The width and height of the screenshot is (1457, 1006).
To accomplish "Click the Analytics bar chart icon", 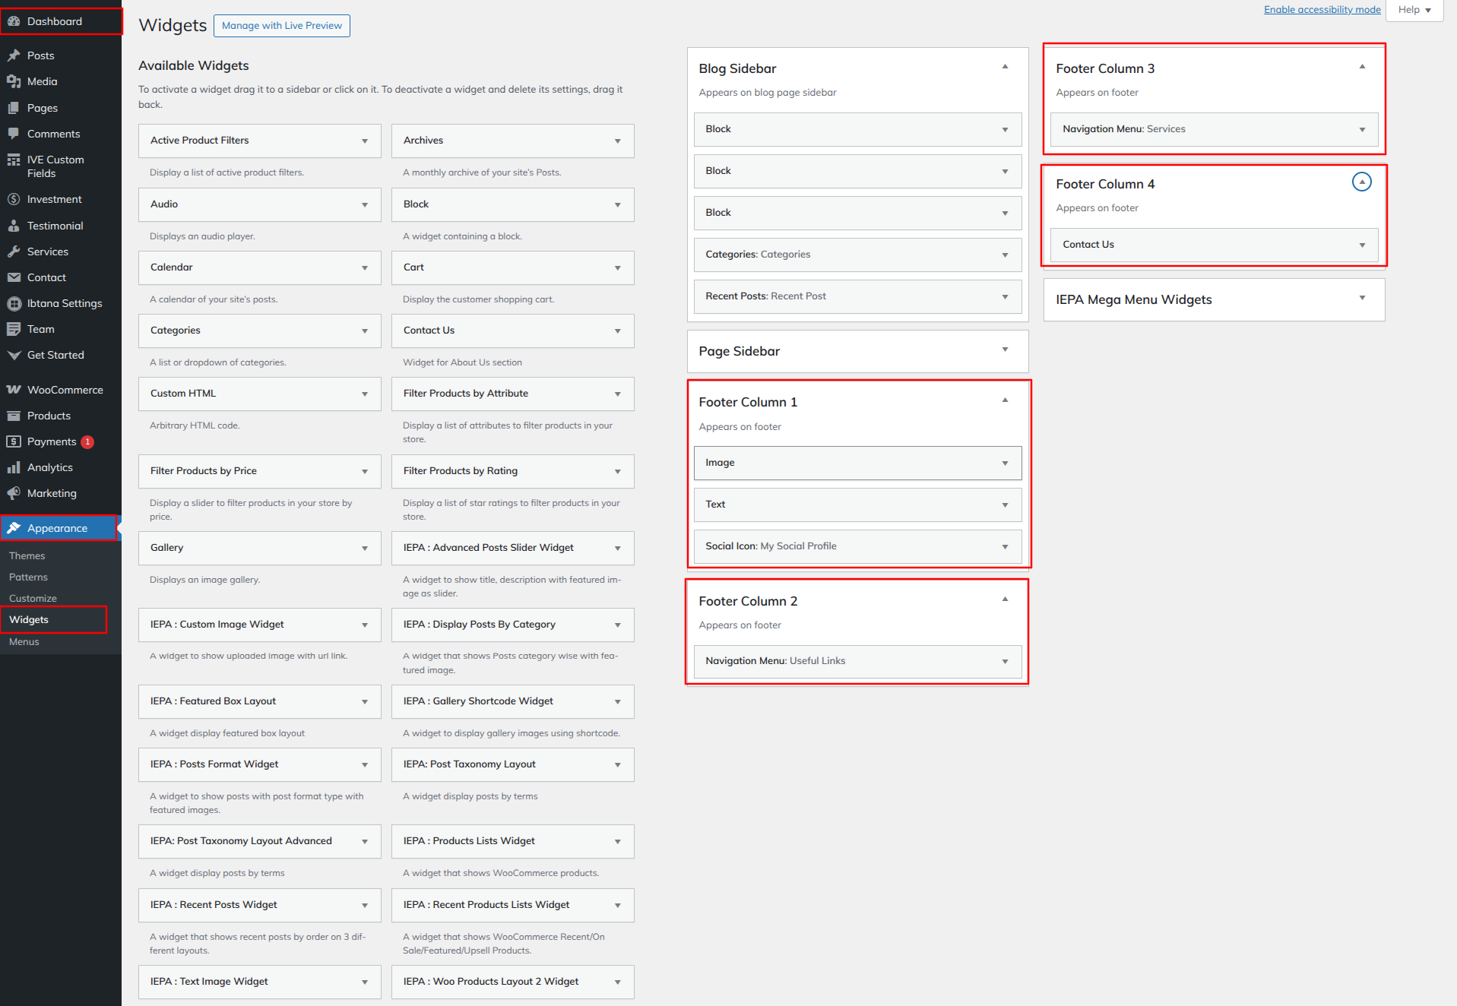I will 14,467.
